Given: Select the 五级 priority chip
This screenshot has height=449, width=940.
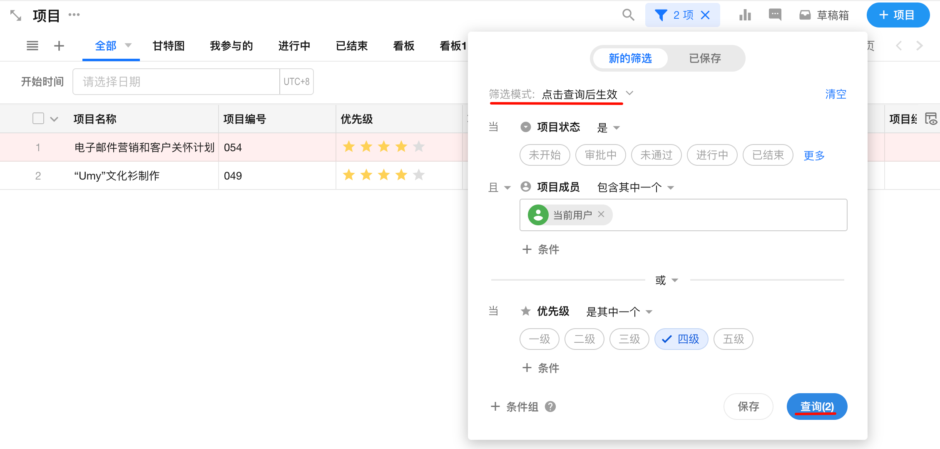Looking at the screenshot, I should (x=733, y=339).
